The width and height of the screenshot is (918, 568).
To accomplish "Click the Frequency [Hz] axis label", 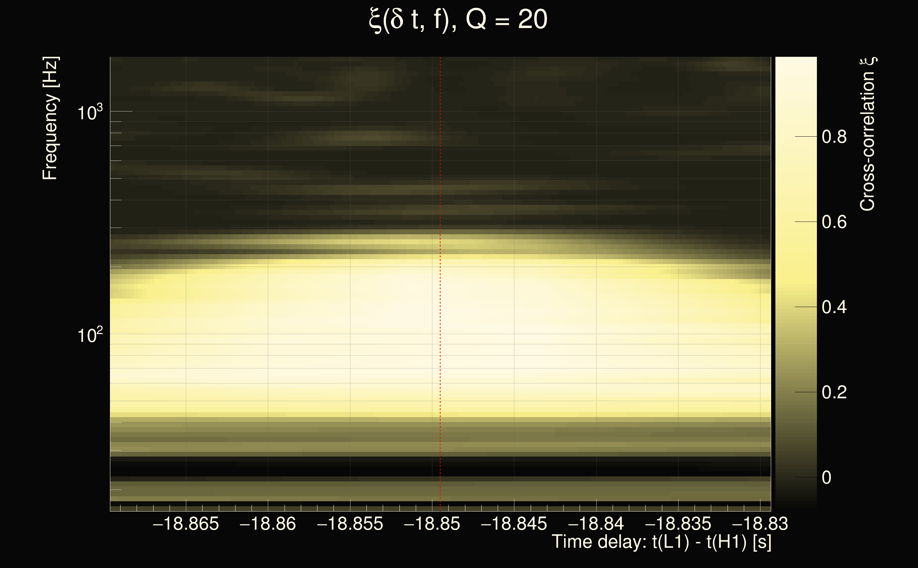I will (50, 118).
